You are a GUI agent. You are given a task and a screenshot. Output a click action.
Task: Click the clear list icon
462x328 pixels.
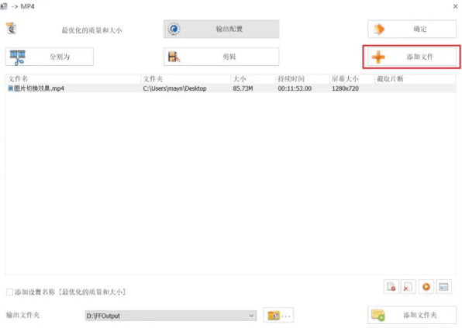pyautogui.click(x=408, y=286)
